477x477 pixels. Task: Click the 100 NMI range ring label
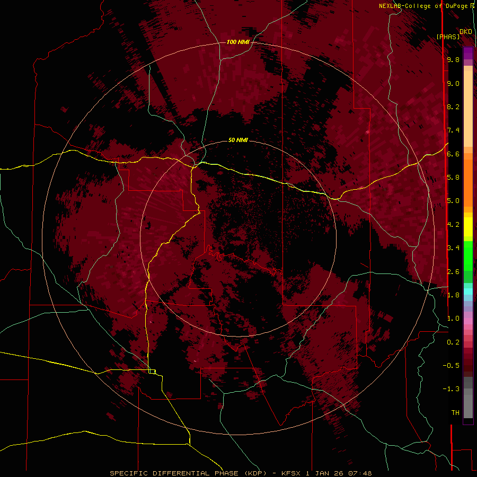point(238,42)
